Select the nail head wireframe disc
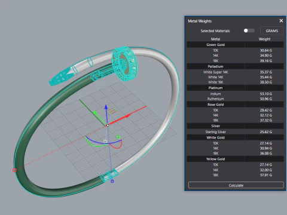 pos(124,64)
